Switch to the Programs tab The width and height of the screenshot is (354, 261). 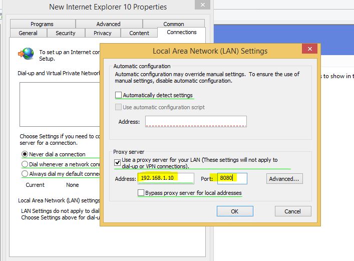(x=43, y=24)
